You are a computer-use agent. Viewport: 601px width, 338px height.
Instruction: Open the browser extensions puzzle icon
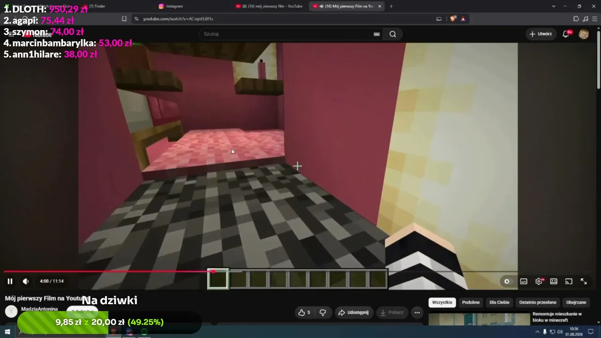pos(576,19)
